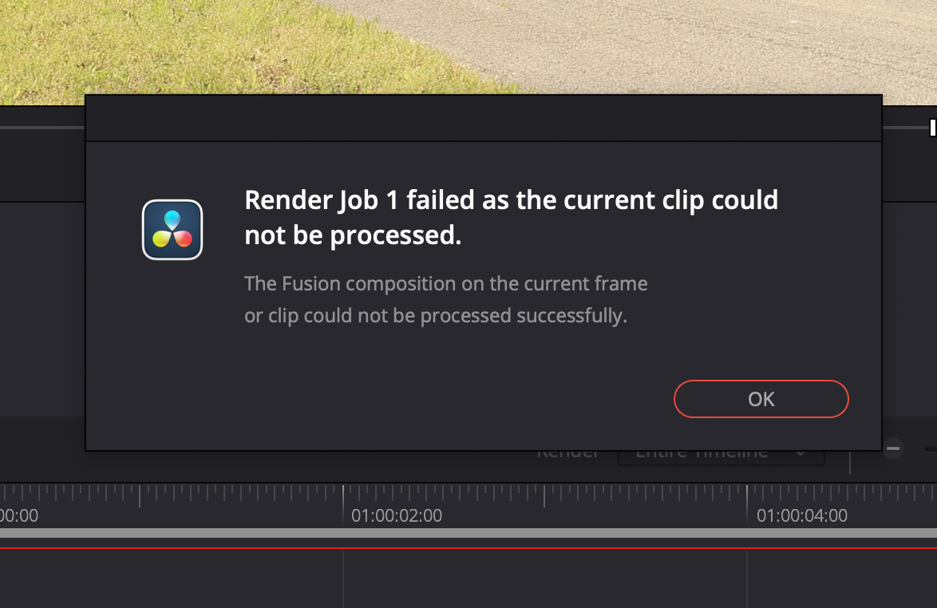Jump to 01:00:02:00 on the timeline ruler
This screenshot has height=608, width=937.
pyautogui.click(x=396, y=515)
